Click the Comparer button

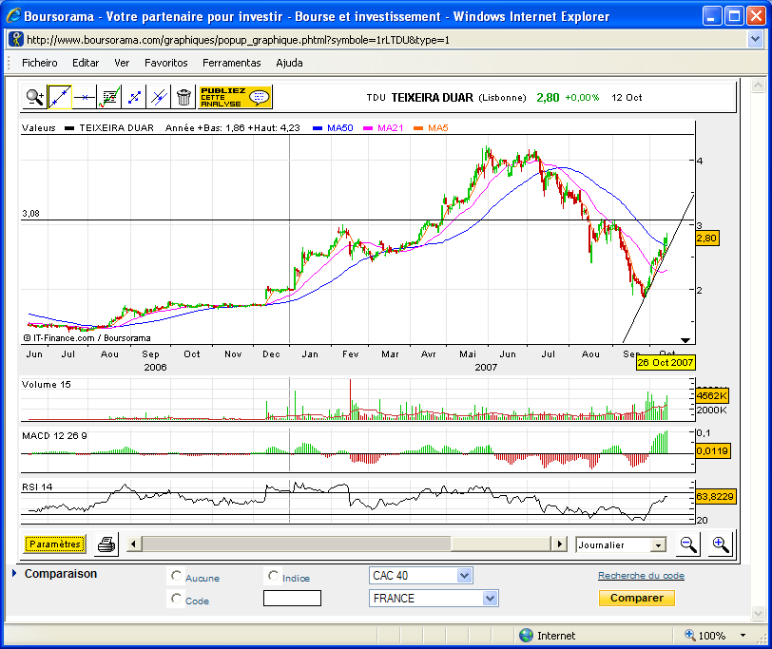(x=636, y=598)
